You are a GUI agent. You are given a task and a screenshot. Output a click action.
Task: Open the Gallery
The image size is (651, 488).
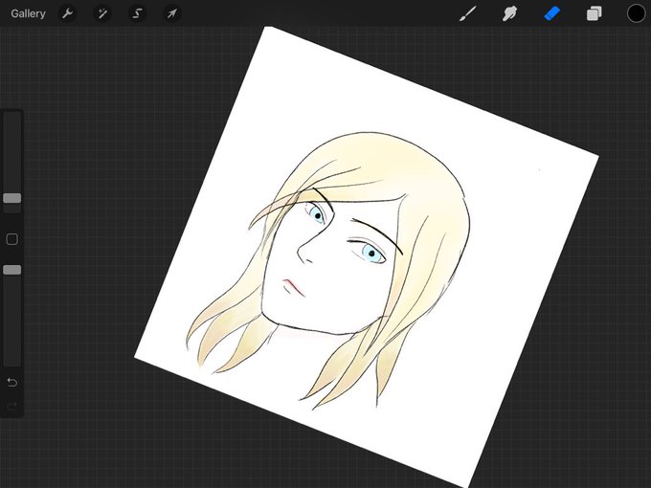[28, 13]
